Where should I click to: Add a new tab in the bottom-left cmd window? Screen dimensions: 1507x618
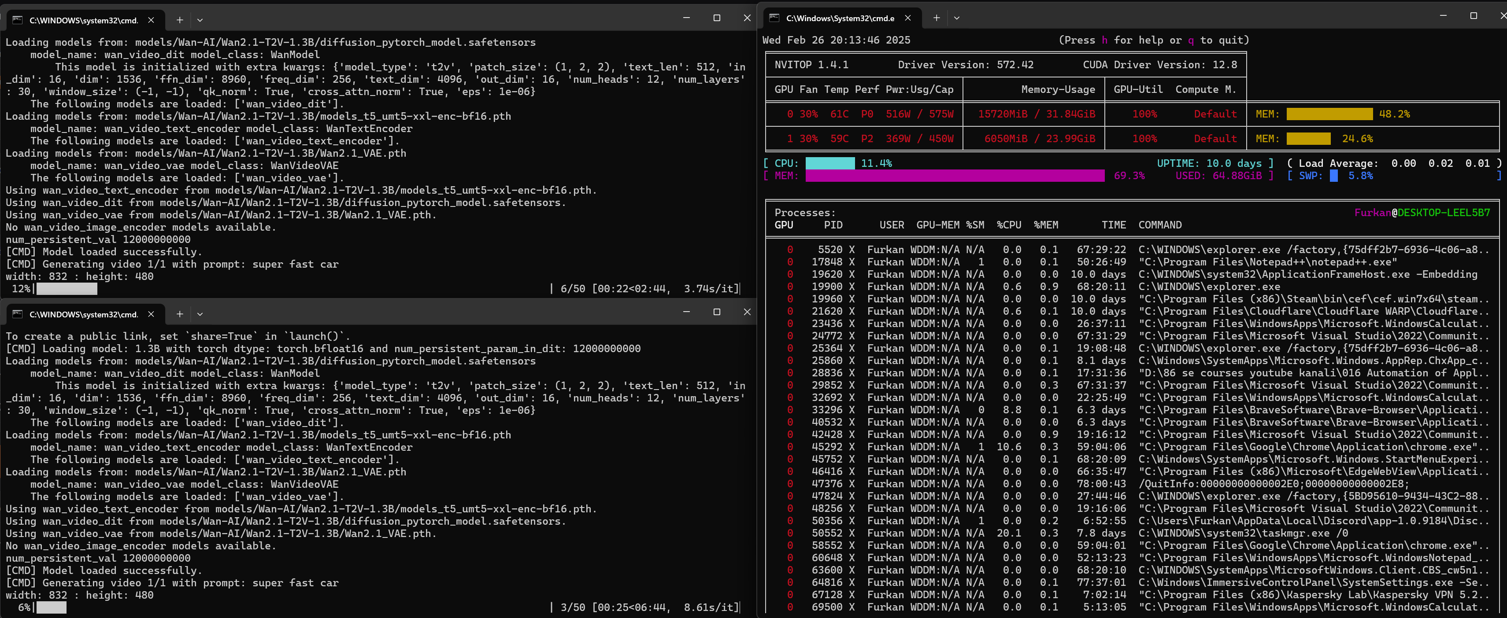[180, 314]
